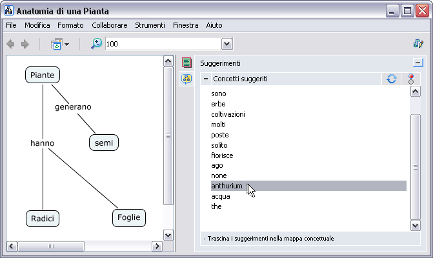433x258 pixels.
Task: Collapse the Concetti suggeriti section
Action: pyautogui.click(x=206, y=79)
